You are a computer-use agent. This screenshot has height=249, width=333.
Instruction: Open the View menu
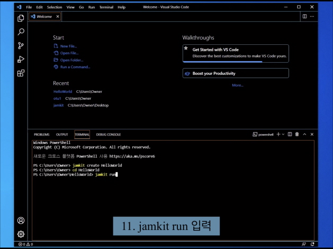70,7
